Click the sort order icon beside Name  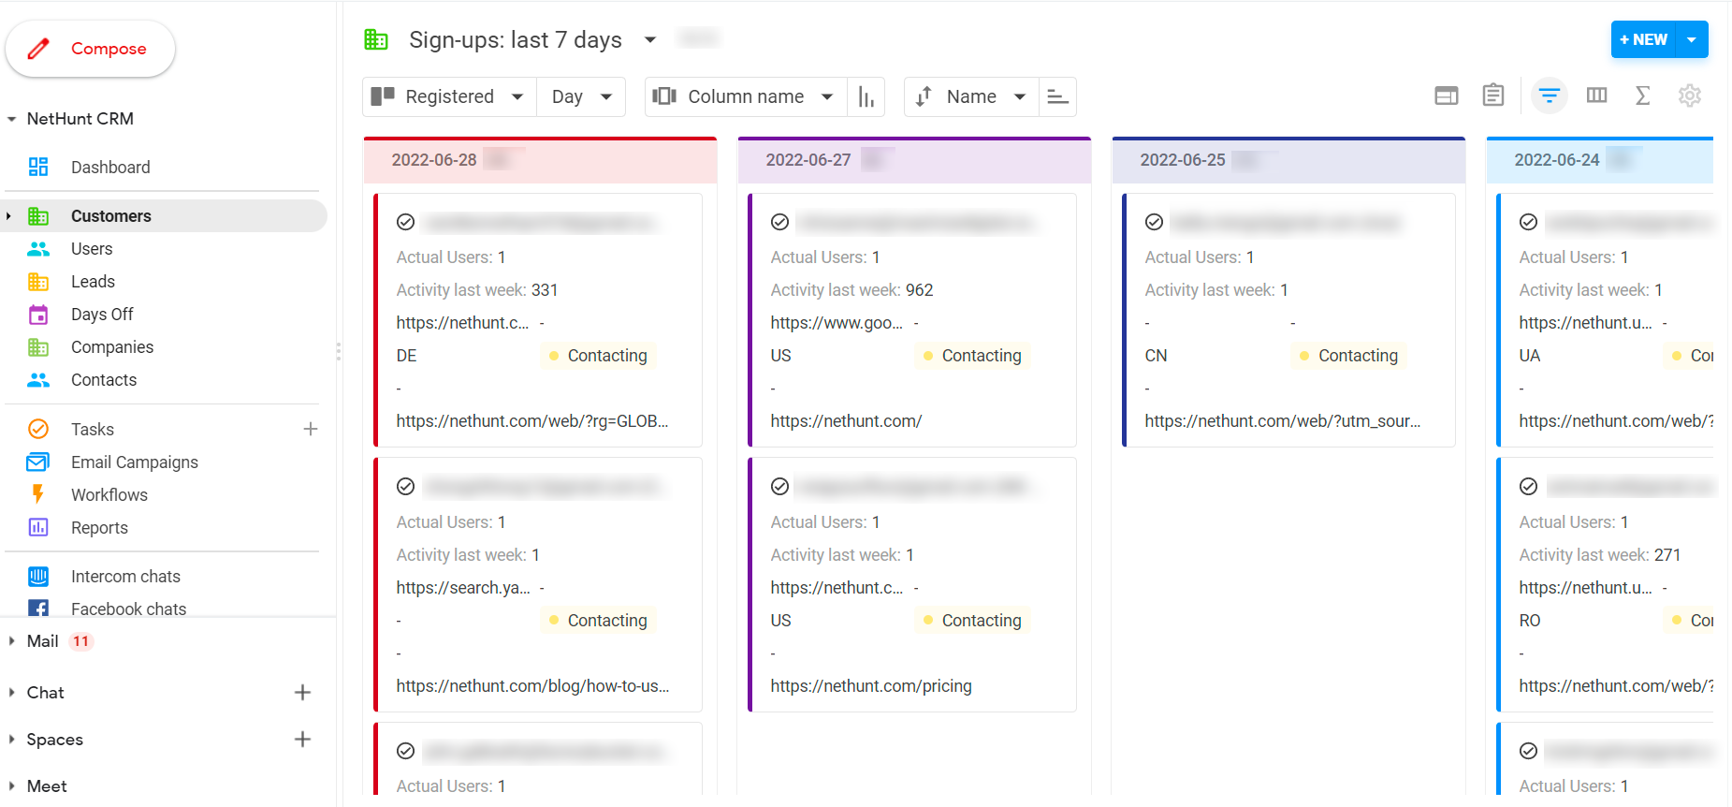coord(1057,97)
